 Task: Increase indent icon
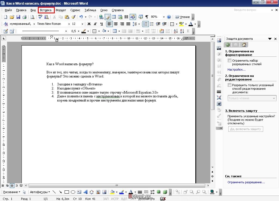(164, 24)
